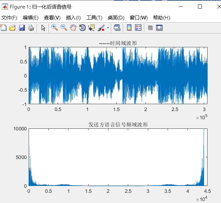Open a file with the folder icon
The height and width of the screenshot is (203, 221).
[x=13, y=28]
